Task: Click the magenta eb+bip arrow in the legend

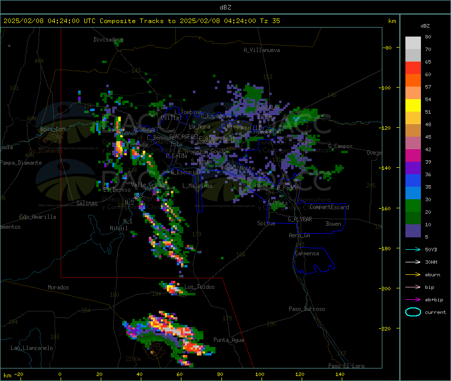Action: click(x=413, y=300)
